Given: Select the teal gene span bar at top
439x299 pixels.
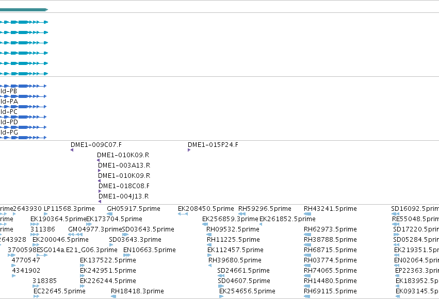Looking at the screenshot, I should tap(24, 10).
